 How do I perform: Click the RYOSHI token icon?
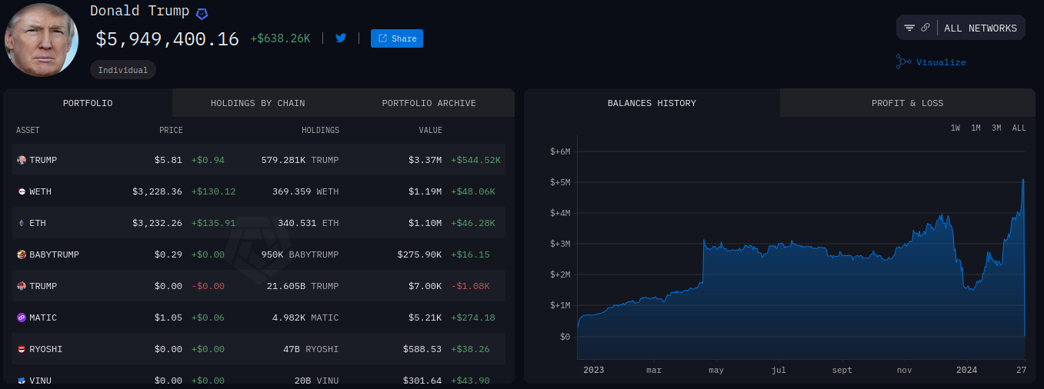(22, 349)
